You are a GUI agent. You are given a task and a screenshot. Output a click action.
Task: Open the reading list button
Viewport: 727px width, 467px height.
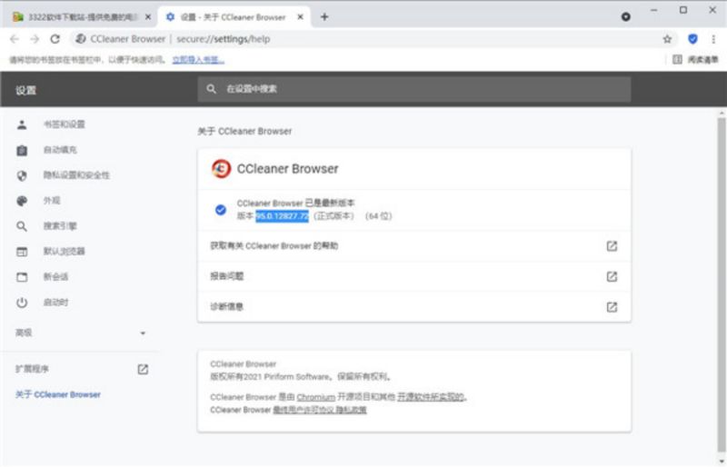pyautogui.click(x=695, y=59)
